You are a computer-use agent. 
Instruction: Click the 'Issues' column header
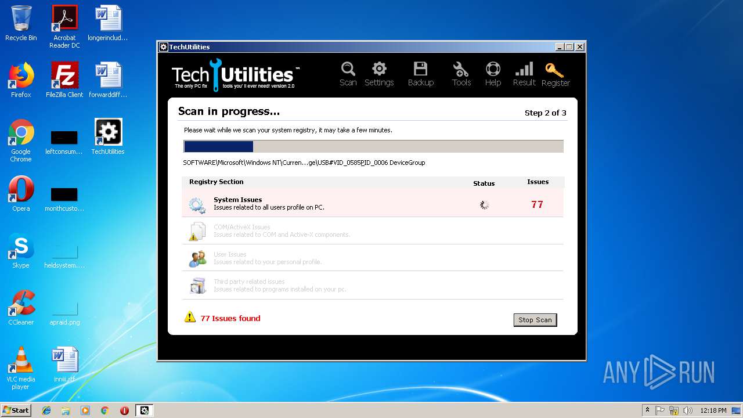click(x=538, y=182)
